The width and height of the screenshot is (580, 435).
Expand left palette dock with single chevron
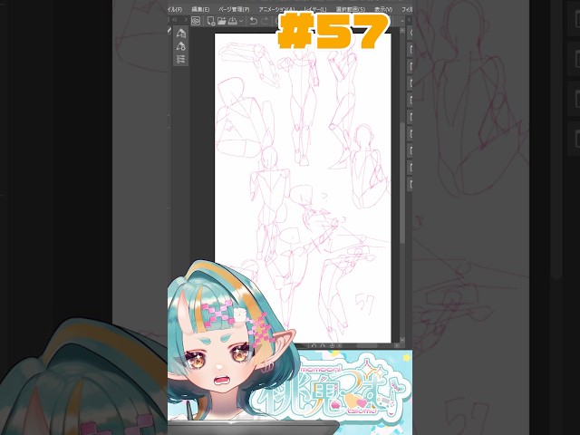click(185, 20)
